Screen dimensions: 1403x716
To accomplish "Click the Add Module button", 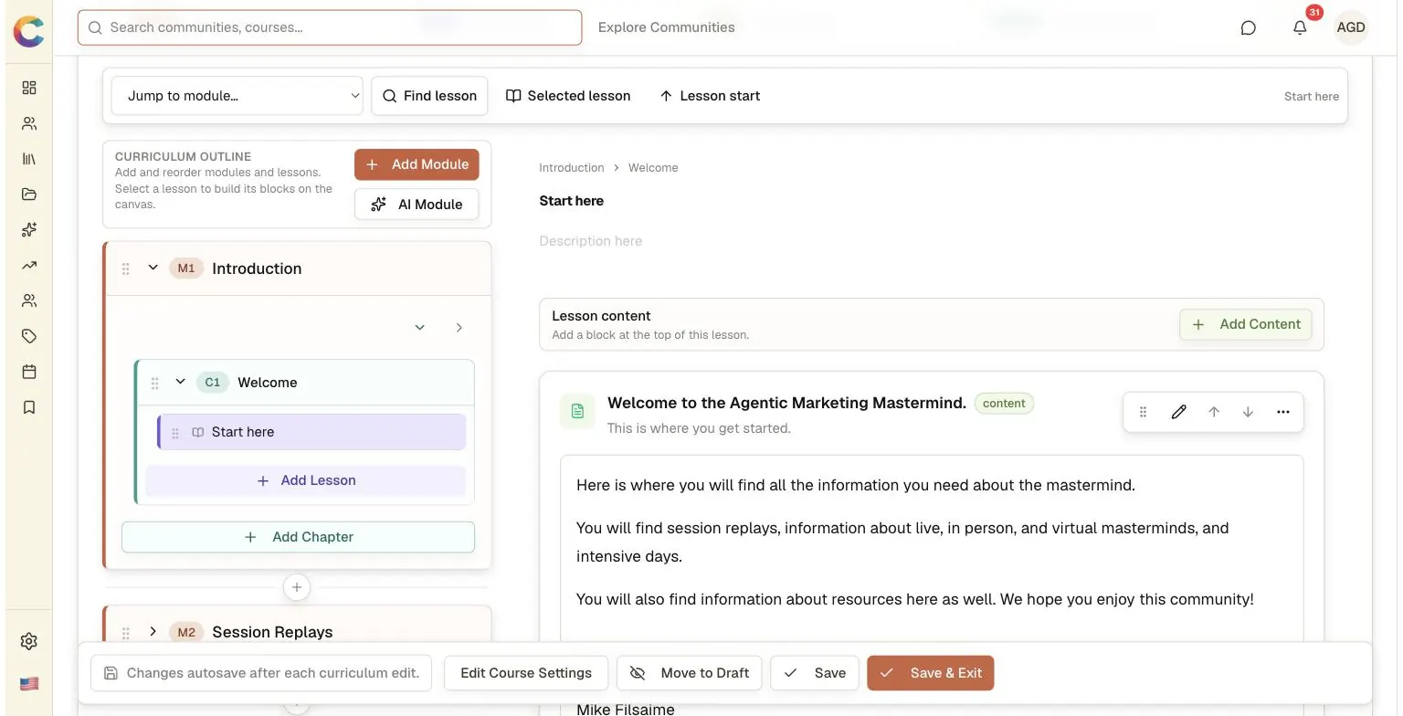I will click(417, 164).
